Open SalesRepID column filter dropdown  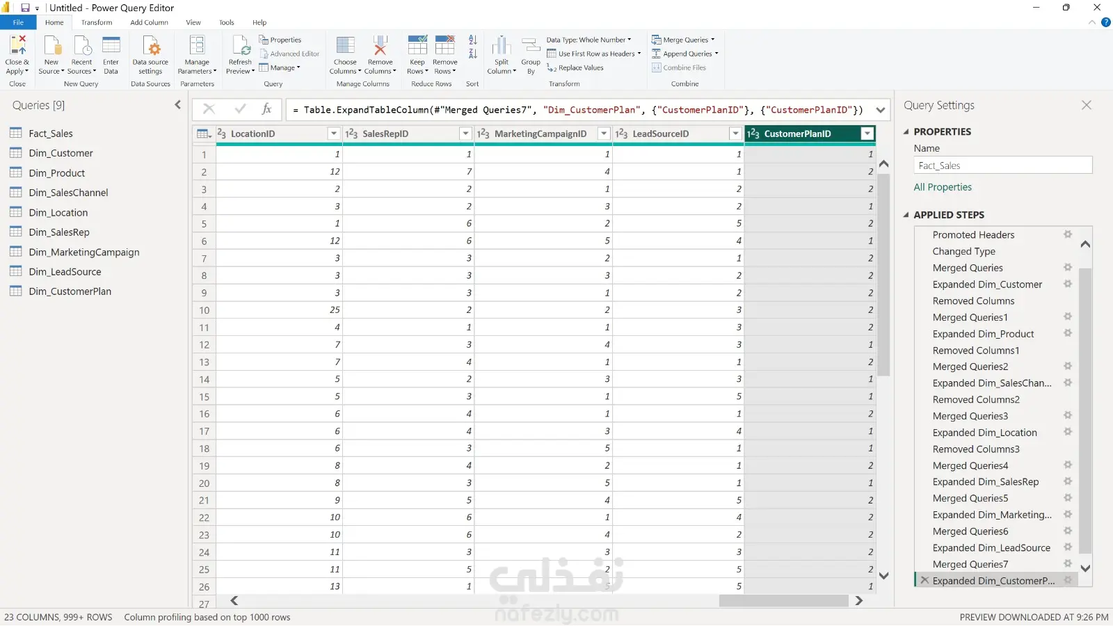point(465,134)
